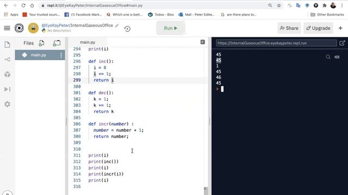
Task: Click line 301 'def dec():'
Action: (x=101, y=93)
